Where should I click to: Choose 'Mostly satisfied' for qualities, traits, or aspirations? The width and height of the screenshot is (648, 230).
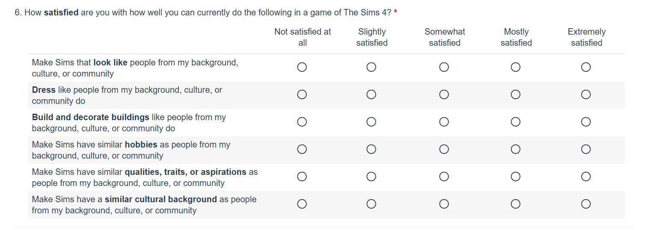516,177
